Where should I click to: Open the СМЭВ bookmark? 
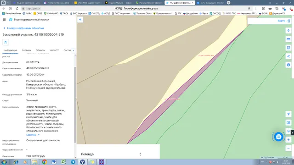pos(38,13)
